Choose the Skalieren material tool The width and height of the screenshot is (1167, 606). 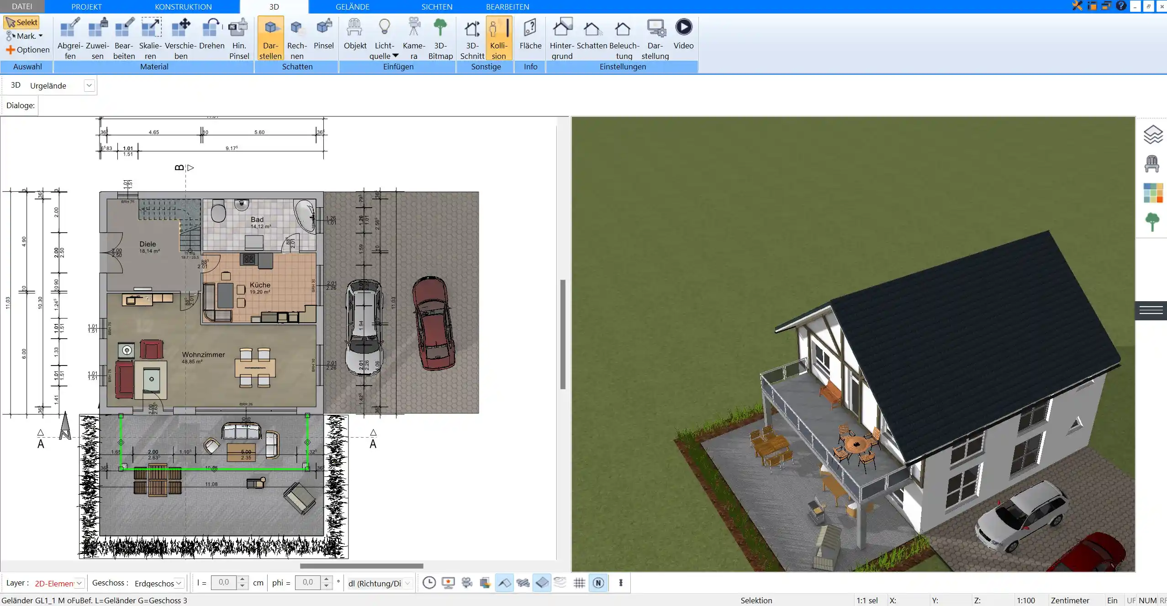click(x=150, y=38)
